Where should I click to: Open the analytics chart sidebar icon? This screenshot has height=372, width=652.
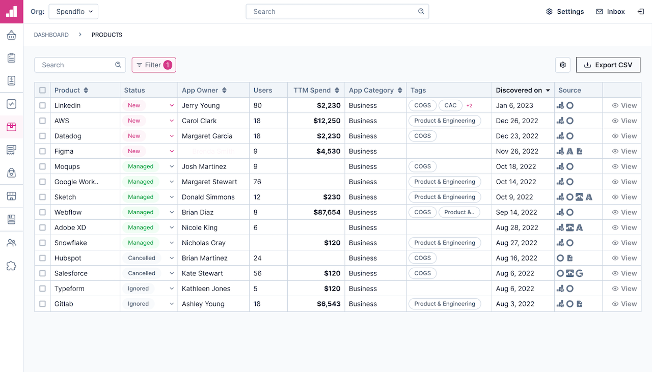click(11, 104)
